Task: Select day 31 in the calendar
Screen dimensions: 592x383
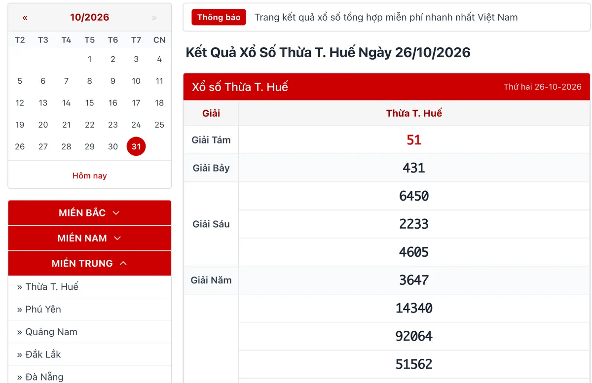Action: [x=136, y=146]
